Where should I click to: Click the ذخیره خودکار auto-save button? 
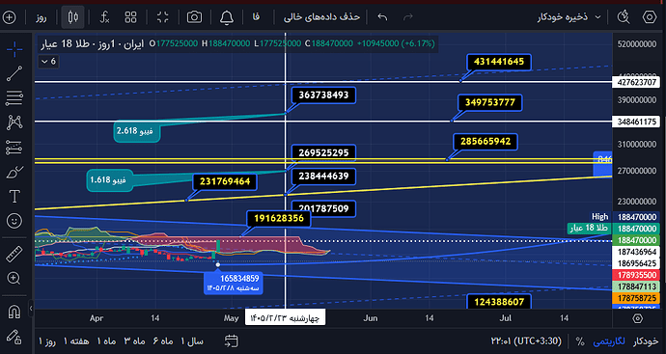563,17
